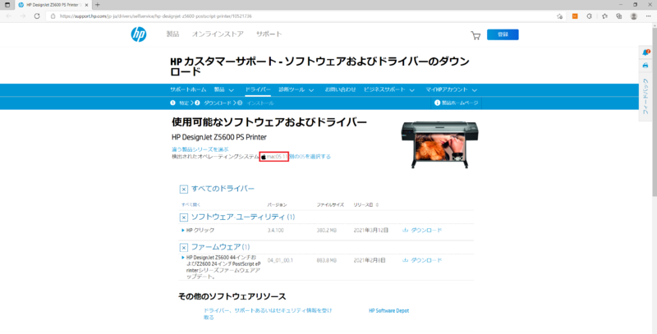Download the firmware update
Image resolution: width=657 pixels, height=334 pixels.
pyautogui.click(x=422, y=260)
